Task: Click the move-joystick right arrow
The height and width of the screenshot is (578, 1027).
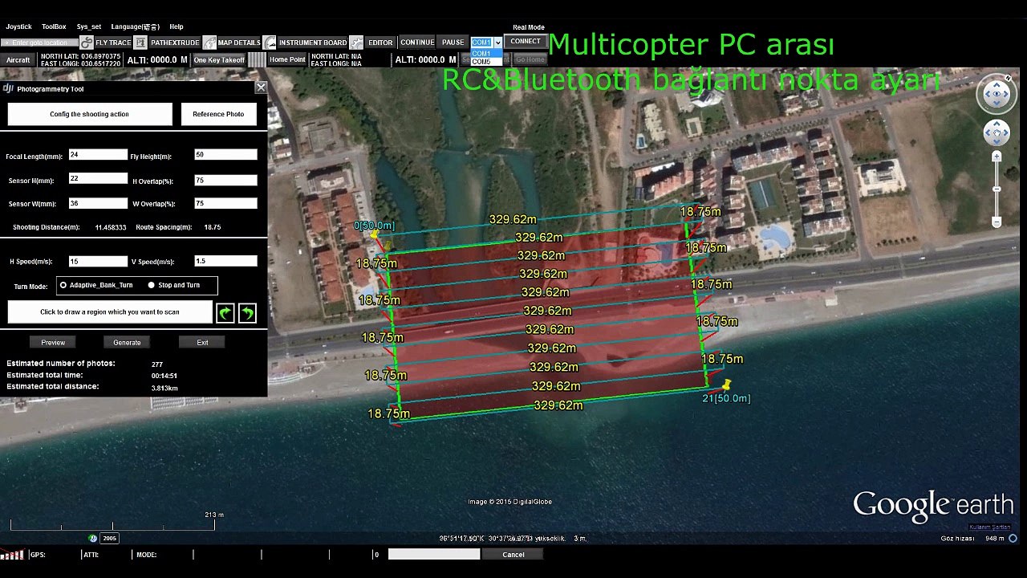Action: tap(1006, 132)
